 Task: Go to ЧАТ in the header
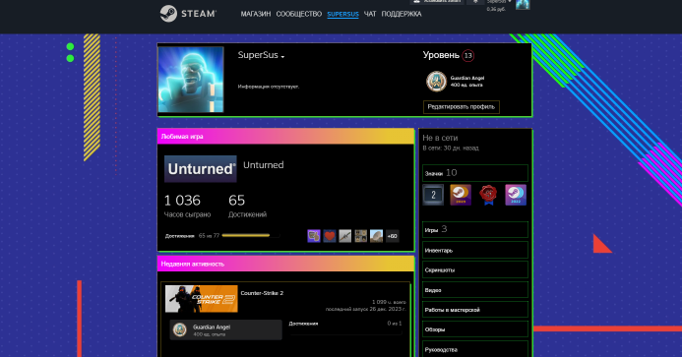pos(370,14)
